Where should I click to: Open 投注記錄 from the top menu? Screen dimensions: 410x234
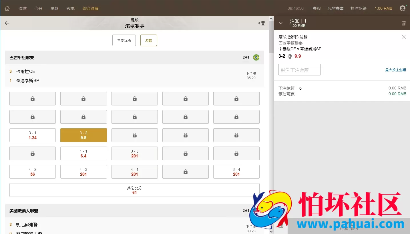point(358,8)
